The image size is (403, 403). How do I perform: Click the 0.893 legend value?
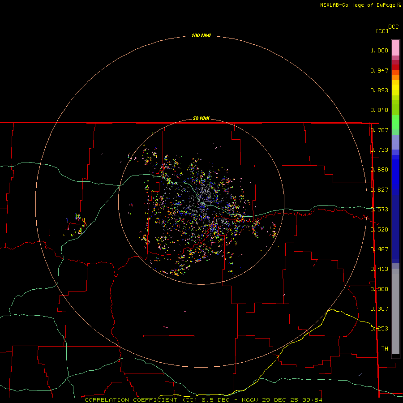(x=379, y=90)
